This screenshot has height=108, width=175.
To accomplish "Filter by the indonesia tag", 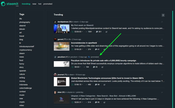I will [24, 85].
